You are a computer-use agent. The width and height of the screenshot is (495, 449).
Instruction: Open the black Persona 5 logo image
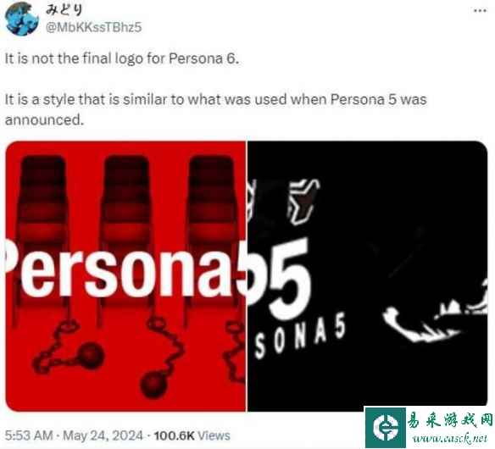368,276
